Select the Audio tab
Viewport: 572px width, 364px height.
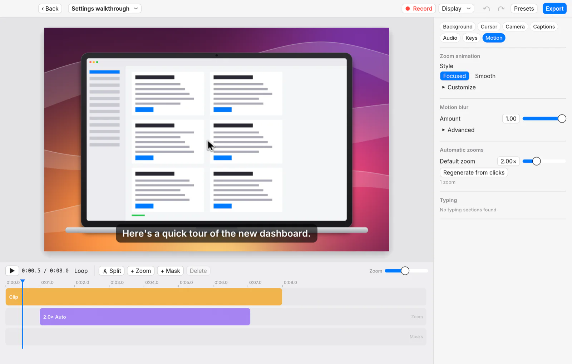tap(450, 38)
